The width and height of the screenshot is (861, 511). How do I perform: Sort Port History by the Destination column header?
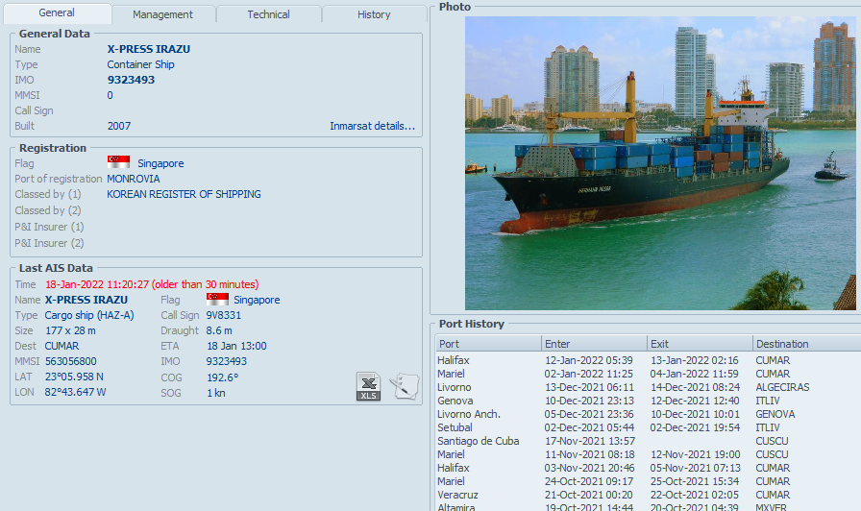[x=806, y=344]
